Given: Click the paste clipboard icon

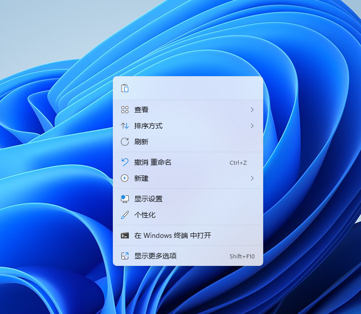Looking at the screenshot, I should click(x=125, y=88).
